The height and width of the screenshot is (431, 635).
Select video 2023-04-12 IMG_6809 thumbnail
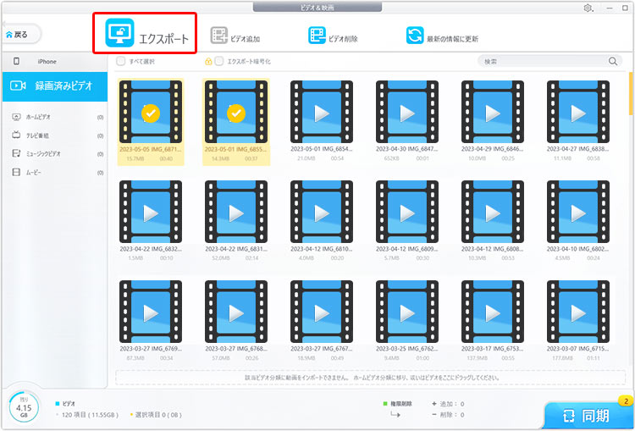(x=407, y=212)
